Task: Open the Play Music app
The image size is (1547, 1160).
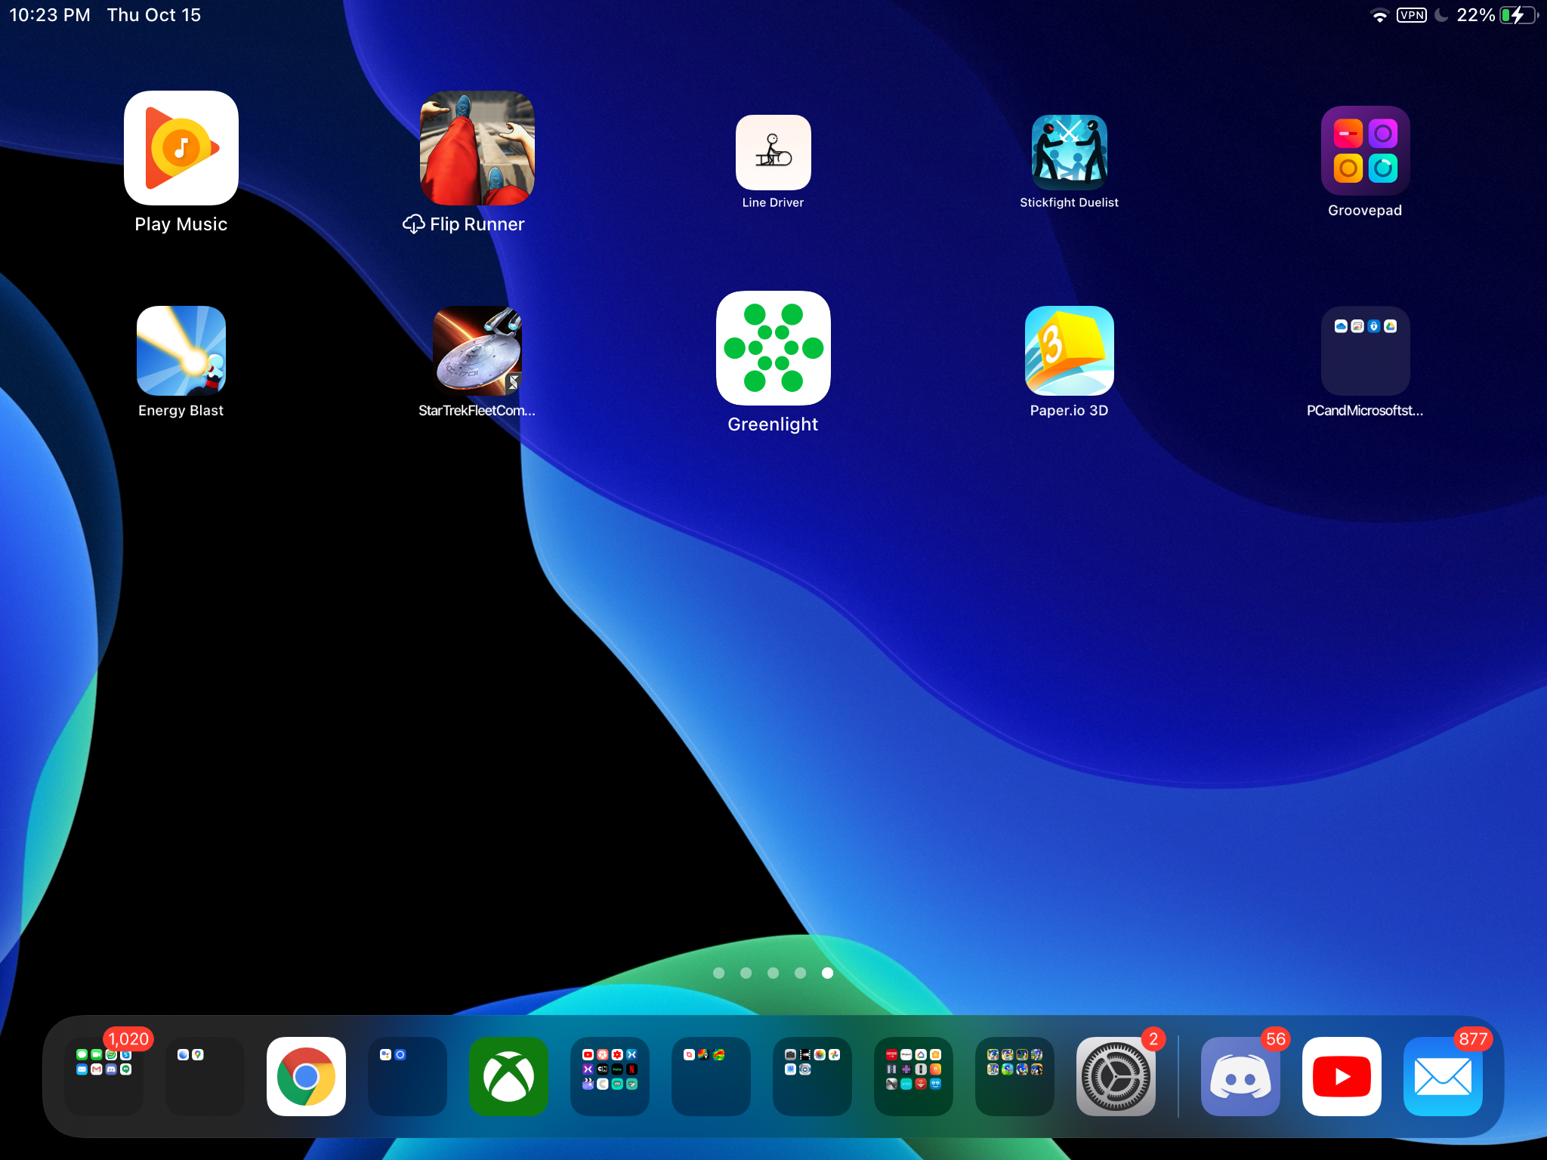Action: click(181, 148)
